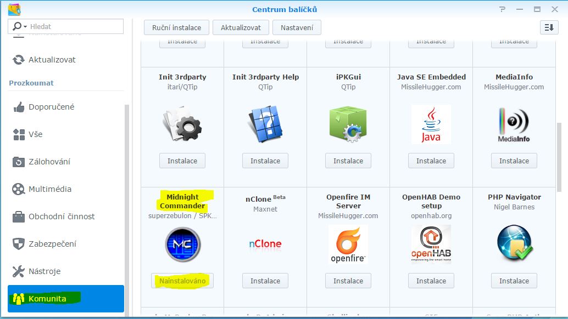Open the PHP Navigator globe icon
The image size is (568, 319).
click(514, 244)
